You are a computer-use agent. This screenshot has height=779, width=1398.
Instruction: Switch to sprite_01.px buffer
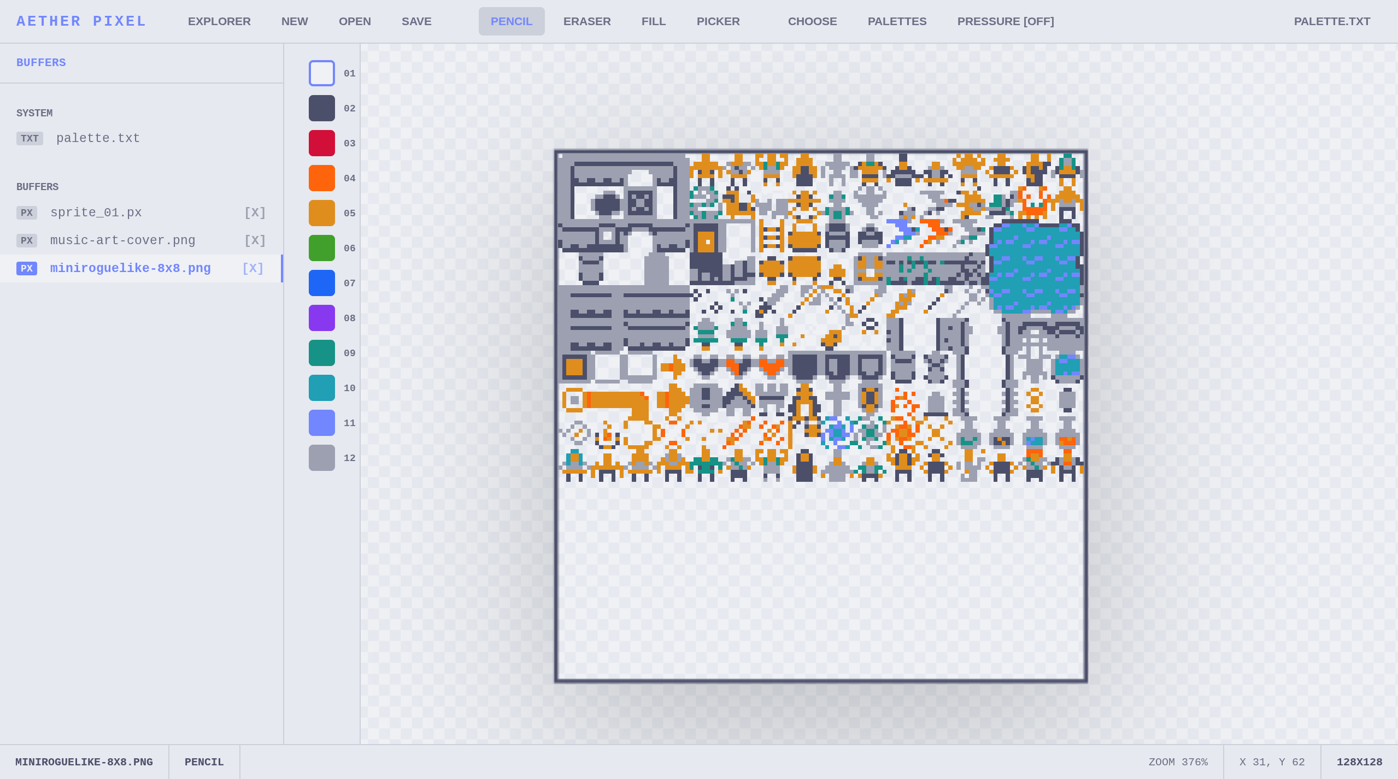(x=96, y=213)
